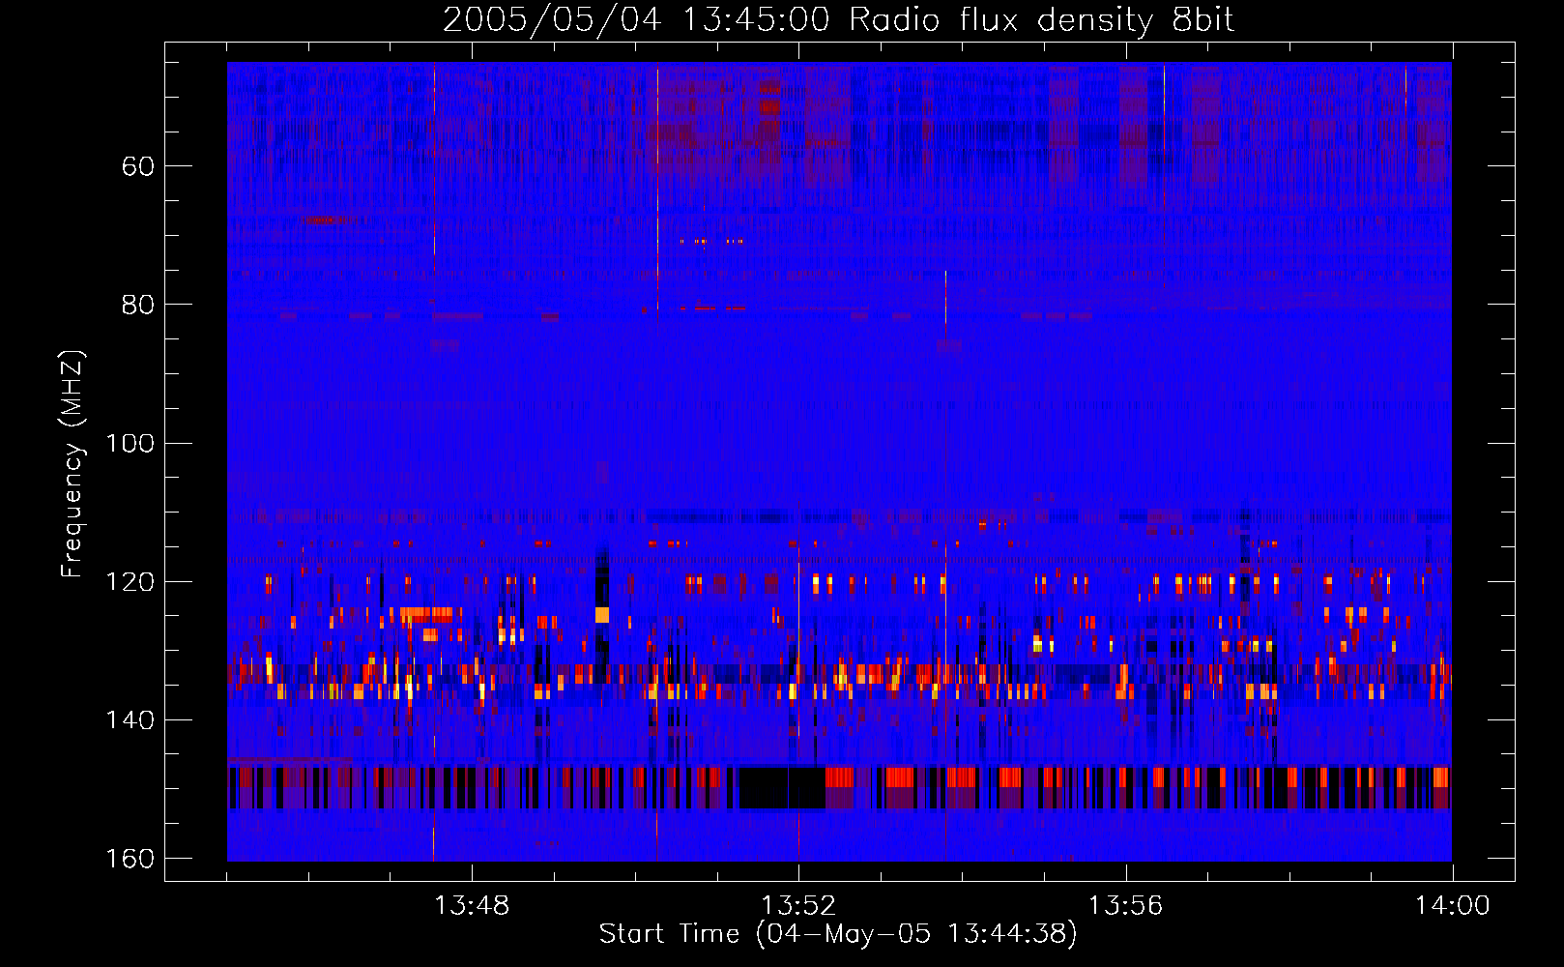Click the 60 frequency tick label
The height and width of the screenshot is (967, 1564).
point(138,166)
